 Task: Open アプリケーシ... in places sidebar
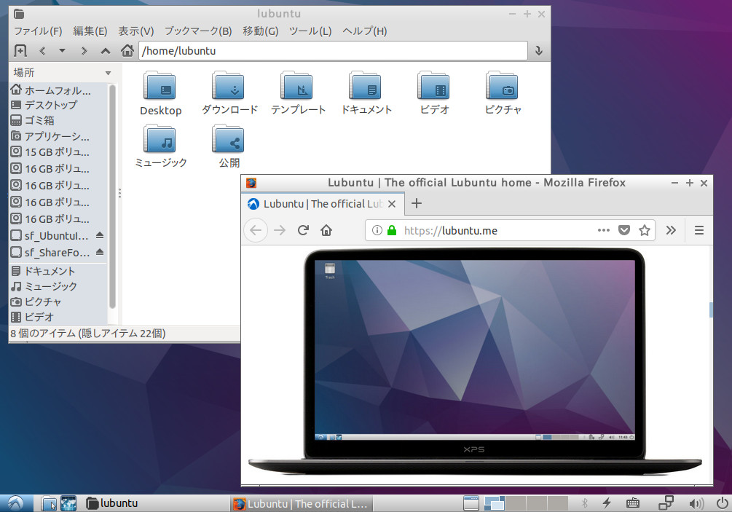[x=58, y=136]
